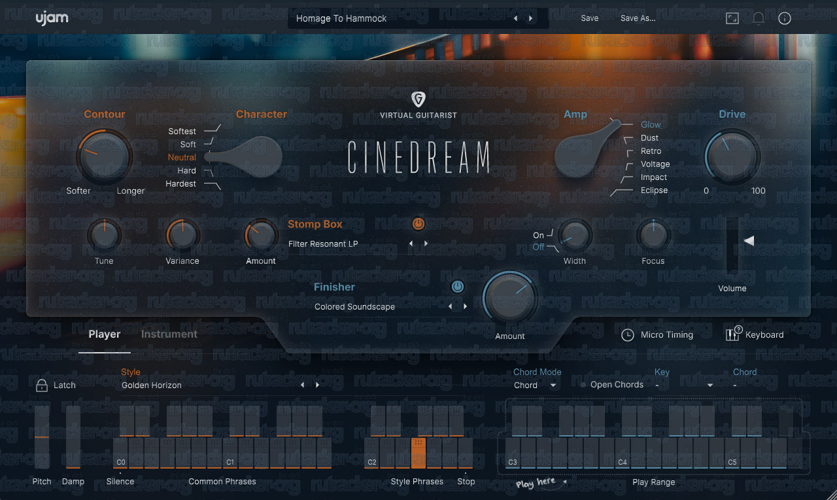Click the Damp wheel
Screen dimensions: 837x500
73,437
